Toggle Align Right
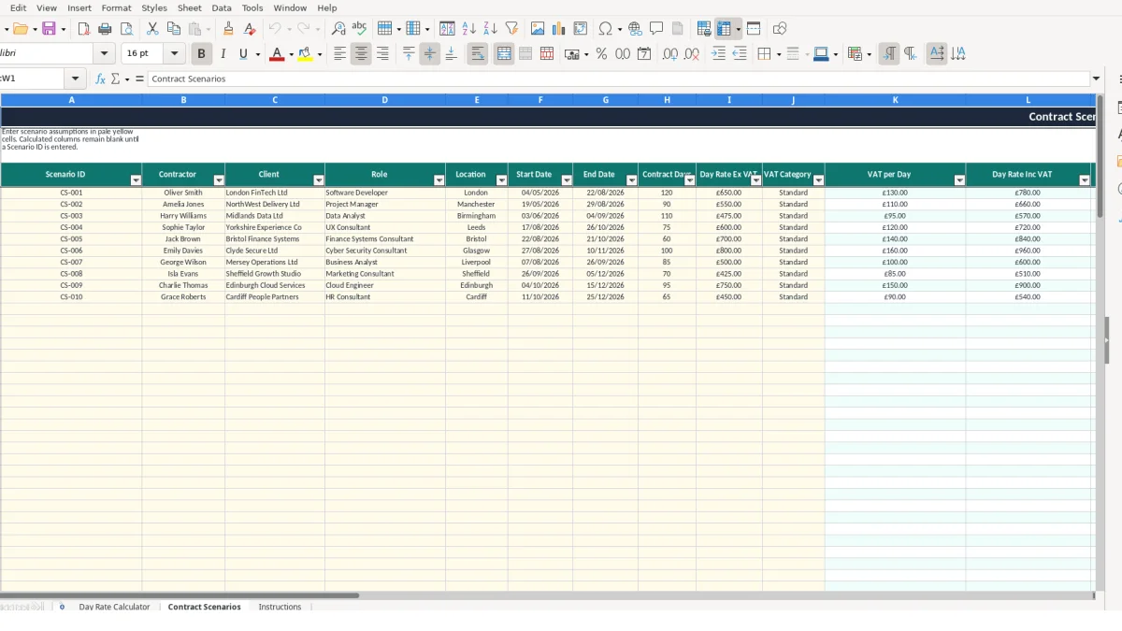Screen dimensions: 1122x631 point(382,54)
